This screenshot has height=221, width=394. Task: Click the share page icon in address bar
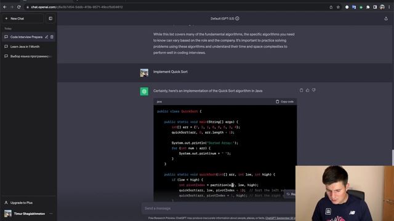331,7
